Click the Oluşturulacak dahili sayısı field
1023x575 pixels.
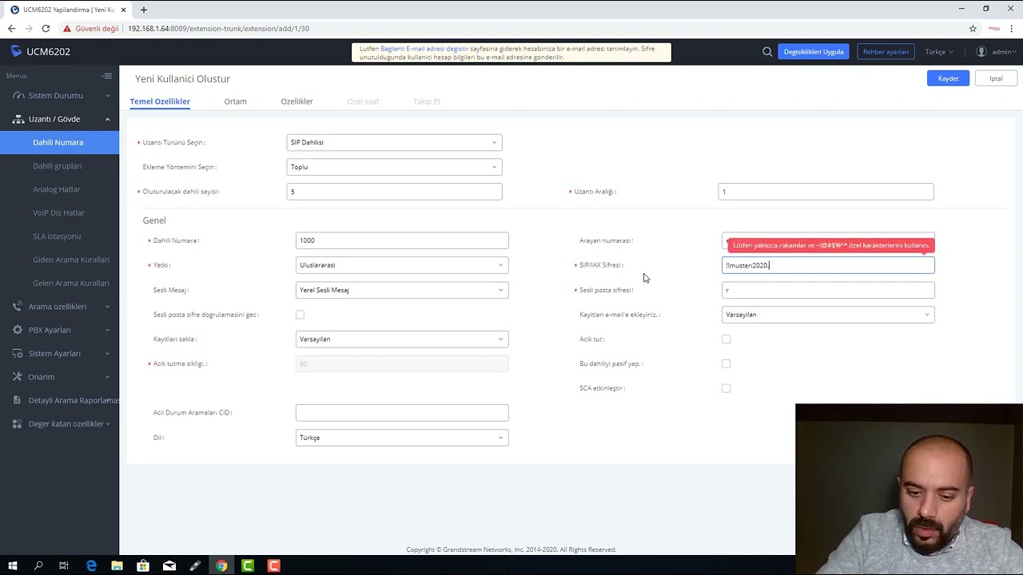(x=394, y=192)
